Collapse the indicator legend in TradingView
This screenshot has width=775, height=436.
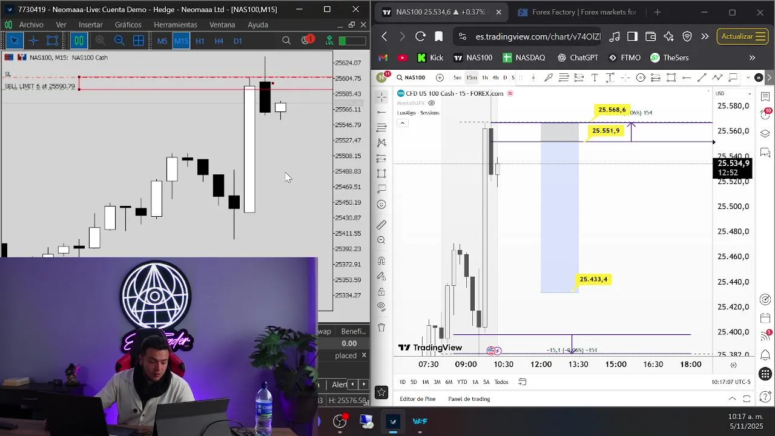402,123
